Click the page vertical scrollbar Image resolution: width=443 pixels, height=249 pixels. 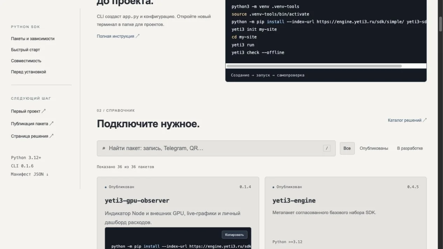pyautogui.click(x=441, y=24)
